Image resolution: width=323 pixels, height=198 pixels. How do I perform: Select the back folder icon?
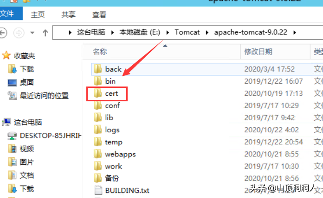tap(97, 69)
